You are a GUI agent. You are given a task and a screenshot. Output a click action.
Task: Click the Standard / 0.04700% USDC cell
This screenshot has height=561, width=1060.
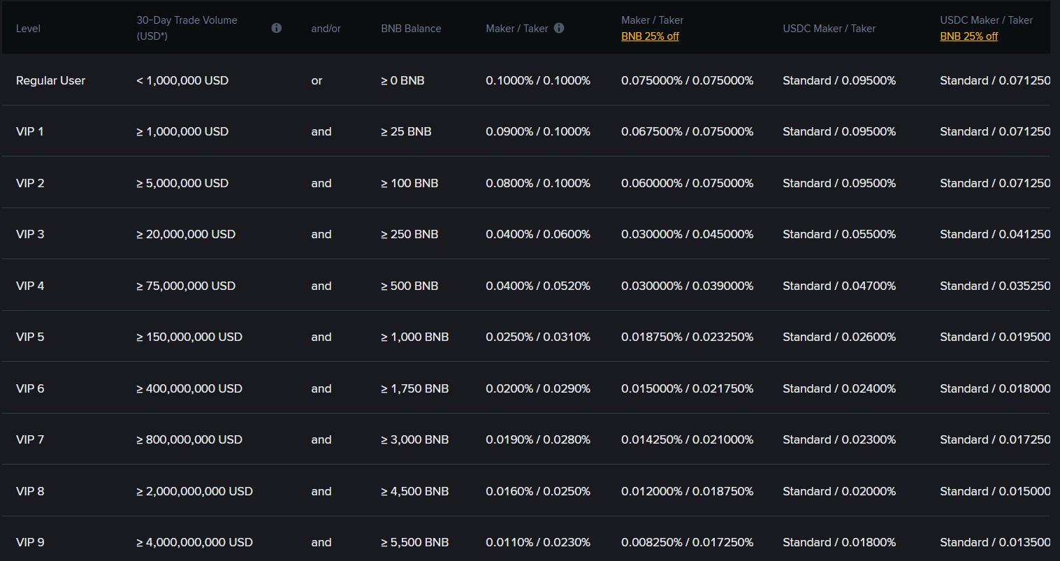pos(839,286)
